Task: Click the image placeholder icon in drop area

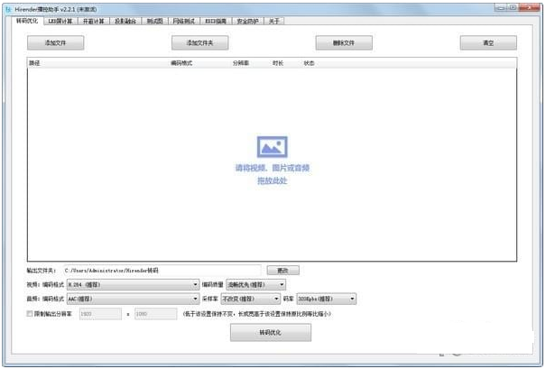Action: pos(272,146)
